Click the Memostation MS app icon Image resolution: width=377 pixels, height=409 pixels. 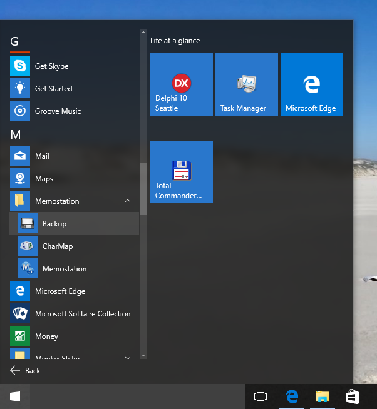click(x=28, y=268)
